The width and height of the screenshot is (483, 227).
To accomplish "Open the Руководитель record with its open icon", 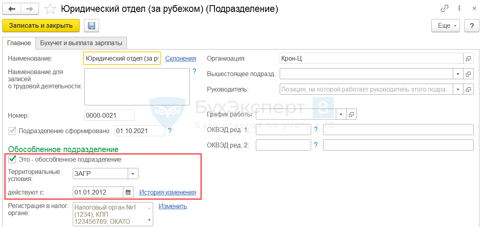I will point(468,89).
